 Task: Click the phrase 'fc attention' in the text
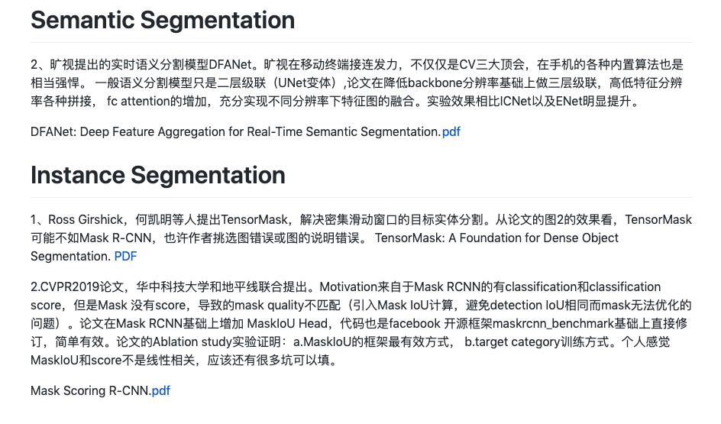click(x=138, y=101)
